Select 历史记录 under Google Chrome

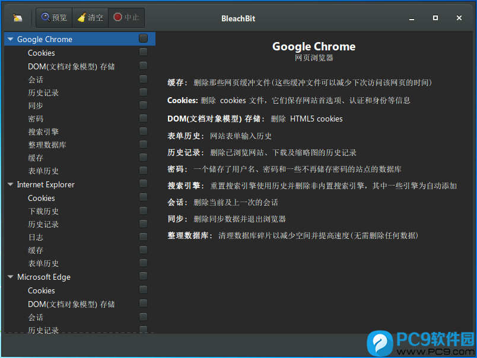(43, 92)
